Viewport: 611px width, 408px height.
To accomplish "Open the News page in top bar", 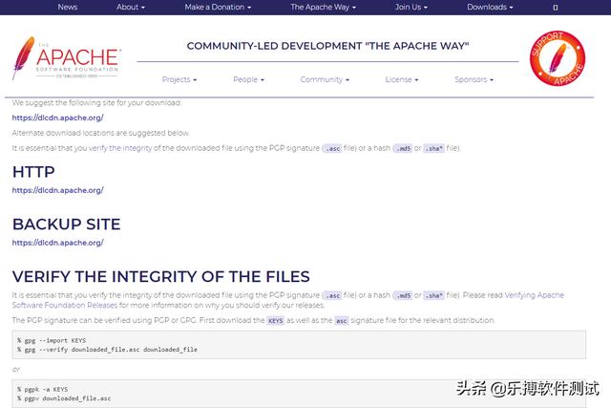I will coord(68,7).
